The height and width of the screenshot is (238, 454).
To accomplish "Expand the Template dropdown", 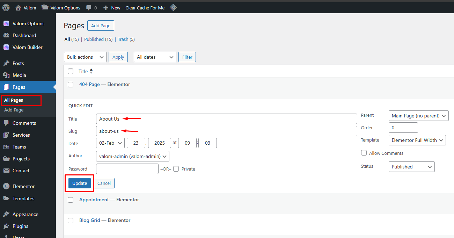I will pos(417,140).
